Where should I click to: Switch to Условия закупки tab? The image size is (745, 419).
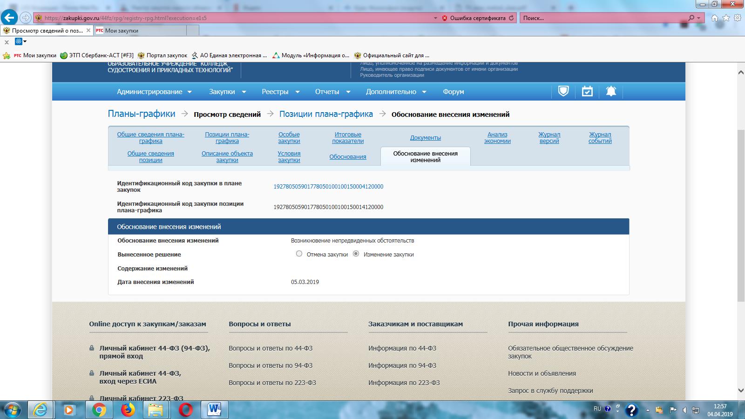[x=289, y=157]
